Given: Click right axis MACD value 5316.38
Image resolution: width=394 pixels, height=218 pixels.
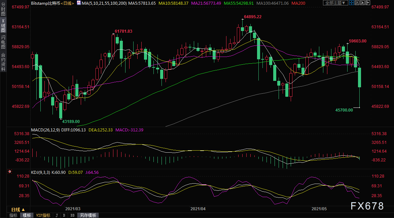Looking at the screenshot, I should point(379,134).
